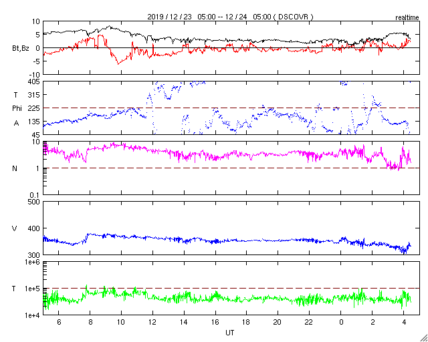Click the 'UT' time axis label

(x=230, y=333)
